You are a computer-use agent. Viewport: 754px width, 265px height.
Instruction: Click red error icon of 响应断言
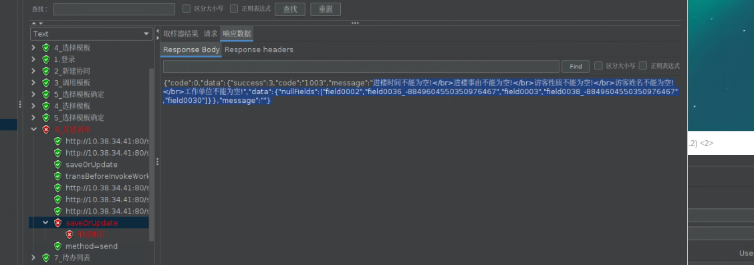click(70, 234)
